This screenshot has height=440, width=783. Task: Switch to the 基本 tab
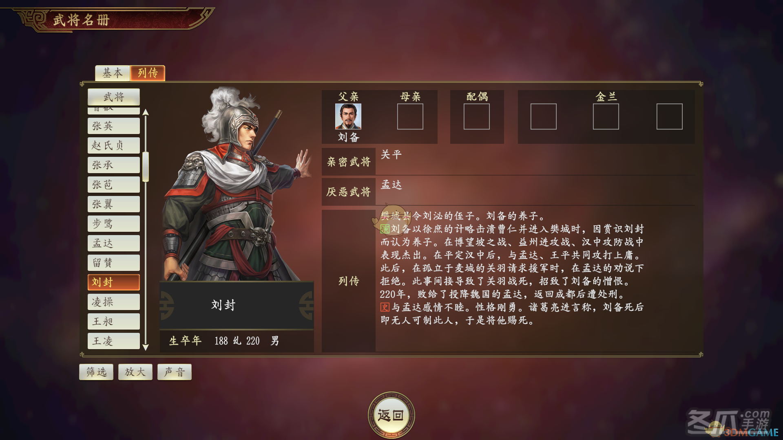(x=113, y=73)
